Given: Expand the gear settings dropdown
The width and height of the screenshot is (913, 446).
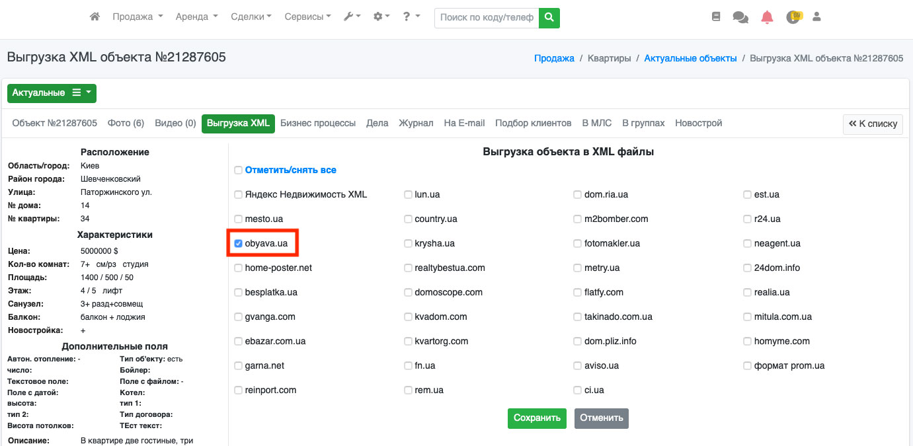Looking at the screenshot, I should [x=381, y=17].
